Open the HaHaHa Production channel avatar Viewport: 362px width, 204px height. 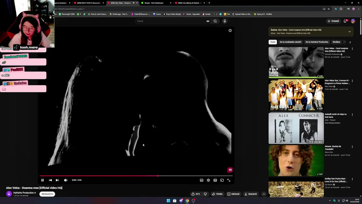tap(9, 194)
